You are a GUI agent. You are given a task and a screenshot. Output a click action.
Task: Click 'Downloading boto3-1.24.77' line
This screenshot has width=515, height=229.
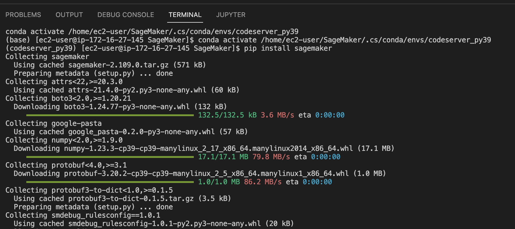tap(120, 107)
